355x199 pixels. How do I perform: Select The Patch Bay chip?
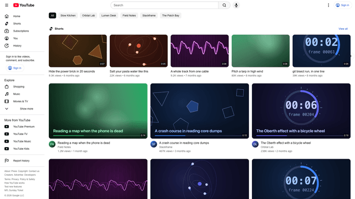[170, 15]
